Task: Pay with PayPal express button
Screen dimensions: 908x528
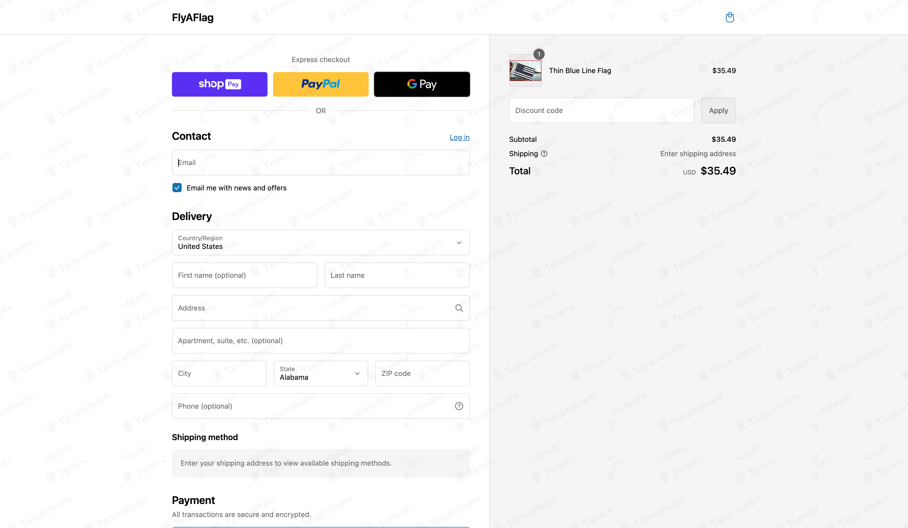Action: tap(320, 84)
